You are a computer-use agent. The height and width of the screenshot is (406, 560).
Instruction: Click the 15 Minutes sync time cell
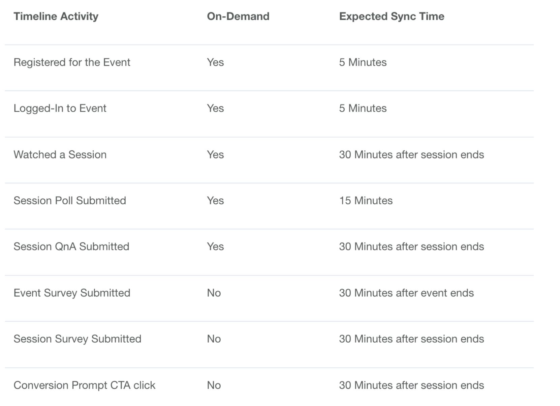(x=366, y=200)
